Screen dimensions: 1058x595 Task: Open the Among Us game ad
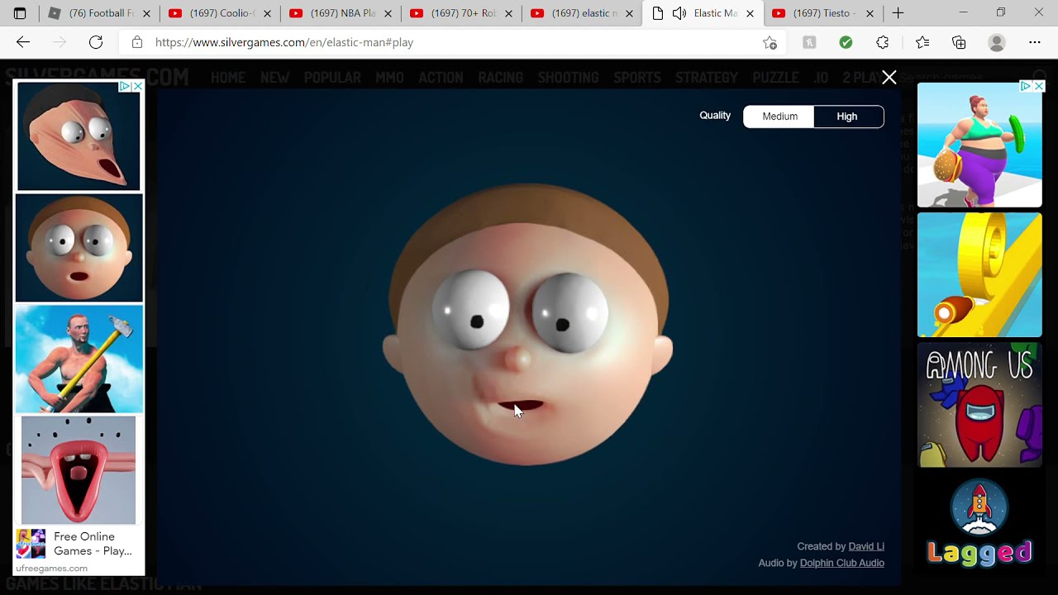pyautogui.click(x=979, y=405)
